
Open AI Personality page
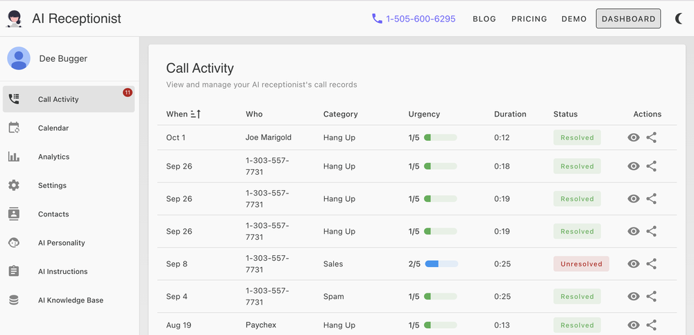click(61, 243)
